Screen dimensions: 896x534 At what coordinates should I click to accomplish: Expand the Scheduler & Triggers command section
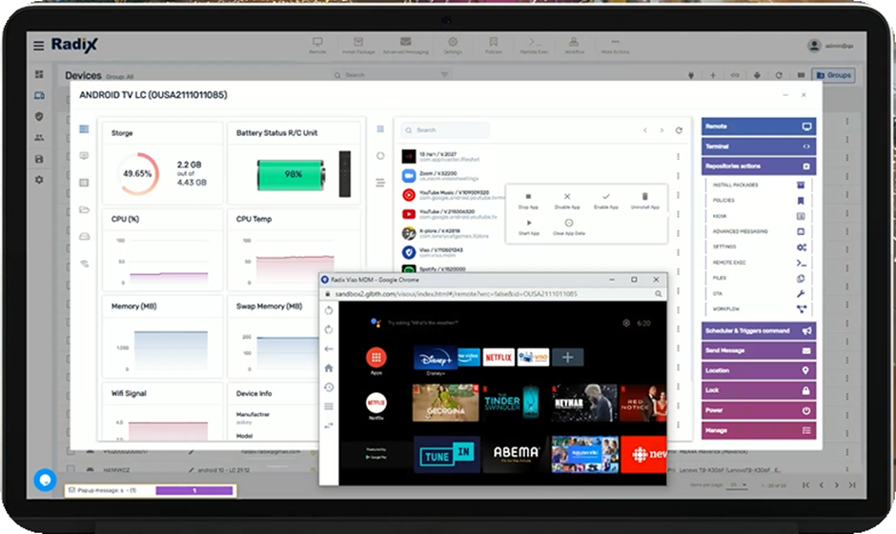tap(758, 331)
